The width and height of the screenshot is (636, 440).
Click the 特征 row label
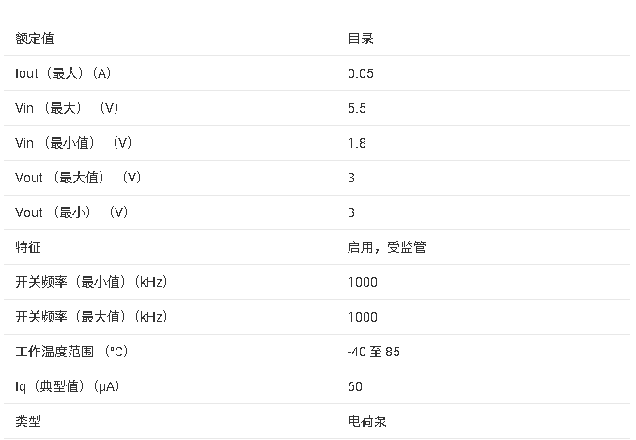28,247
